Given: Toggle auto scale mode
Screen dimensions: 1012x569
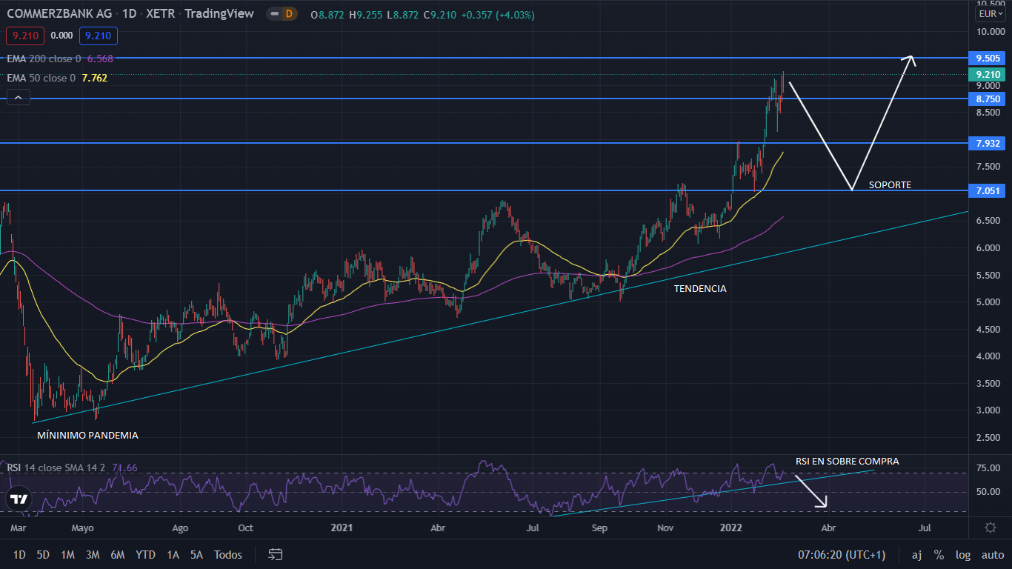Looking at the screenshot, I should pos(992,554).
